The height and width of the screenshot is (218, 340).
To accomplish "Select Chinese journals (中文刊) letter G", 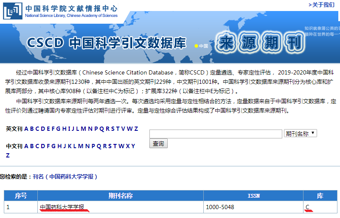I will pyautogui.click(x=53, y=146).
